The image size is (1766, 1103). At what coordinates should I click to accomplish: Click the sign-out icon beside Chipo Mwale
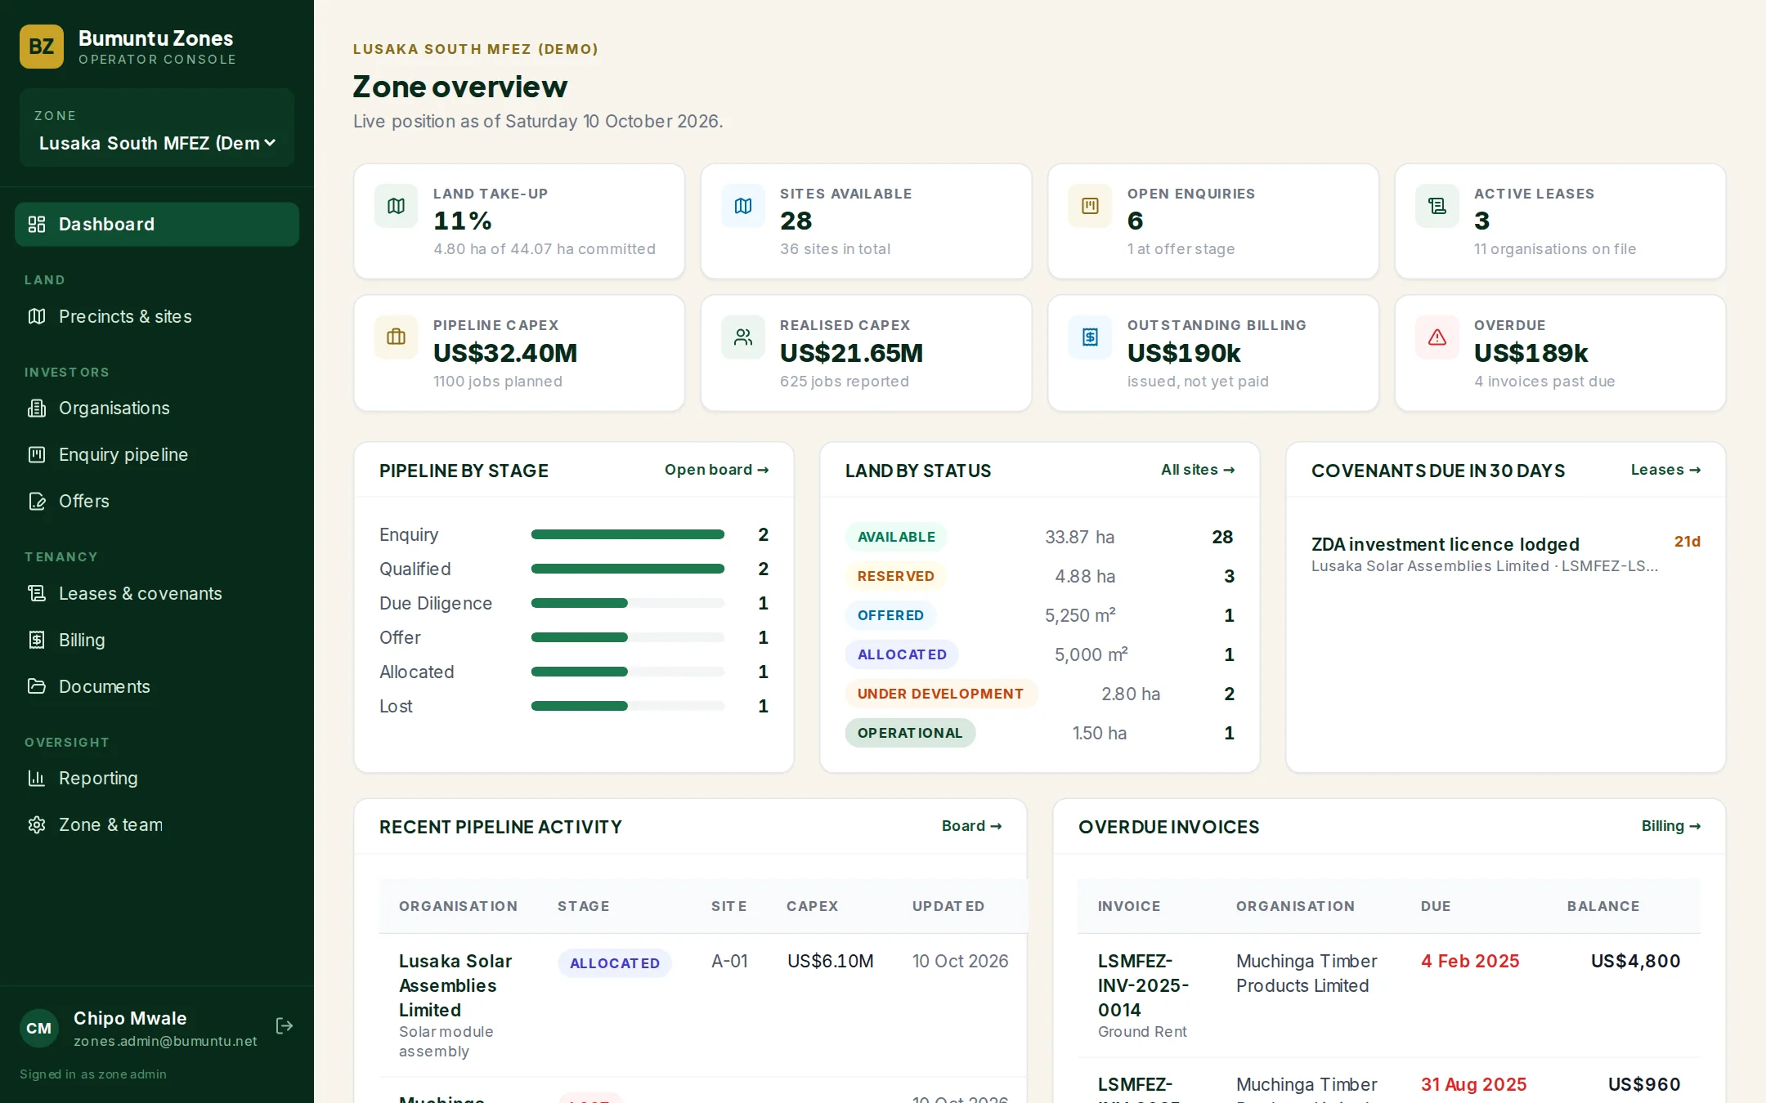(x=285, y=1026)
